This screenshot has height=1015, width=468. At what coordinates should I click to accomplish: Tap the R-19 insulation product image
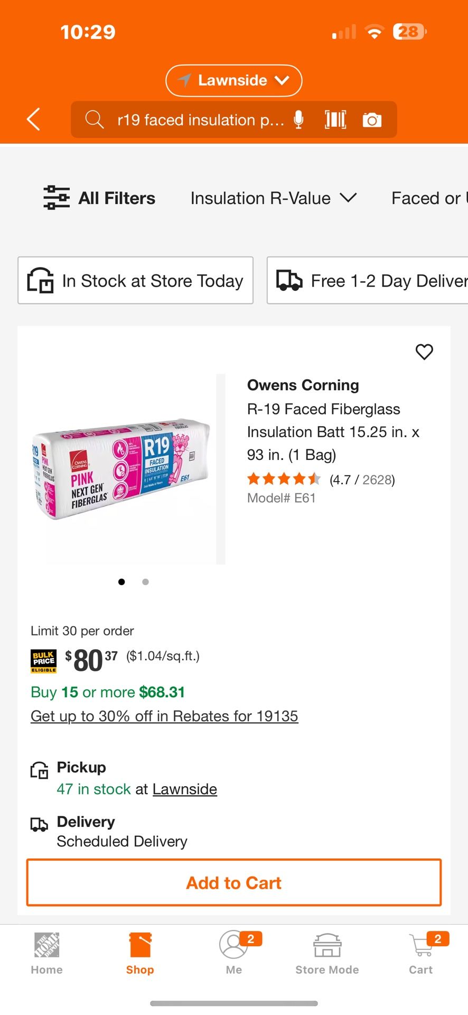(x=121, y=469)
